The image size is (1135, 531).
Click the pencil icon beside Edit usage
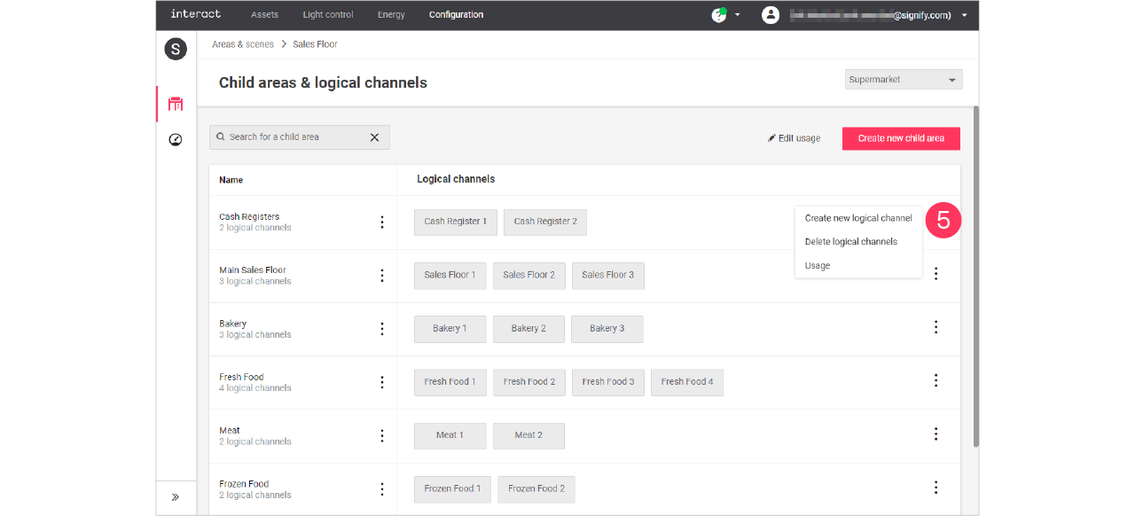[x=771, y=138]
